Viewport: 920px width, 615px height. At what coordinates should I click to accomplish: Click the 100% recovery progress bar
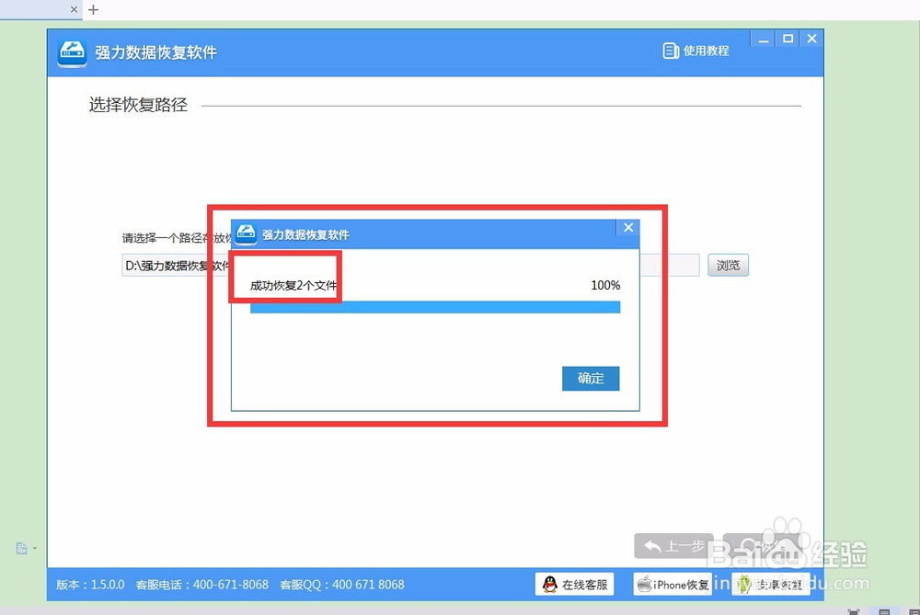tap(435, 307)
